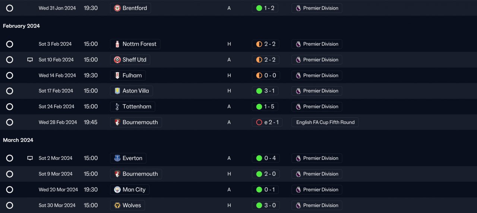The height and width of the screenshot is (213, 477).
Task: Click the Brentford club crest icon
Action: 117,8
